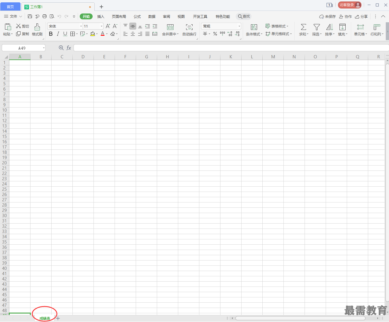Click the Copy (复制) icon
Screen dimensions: 389x322
[x=18, y=34]
